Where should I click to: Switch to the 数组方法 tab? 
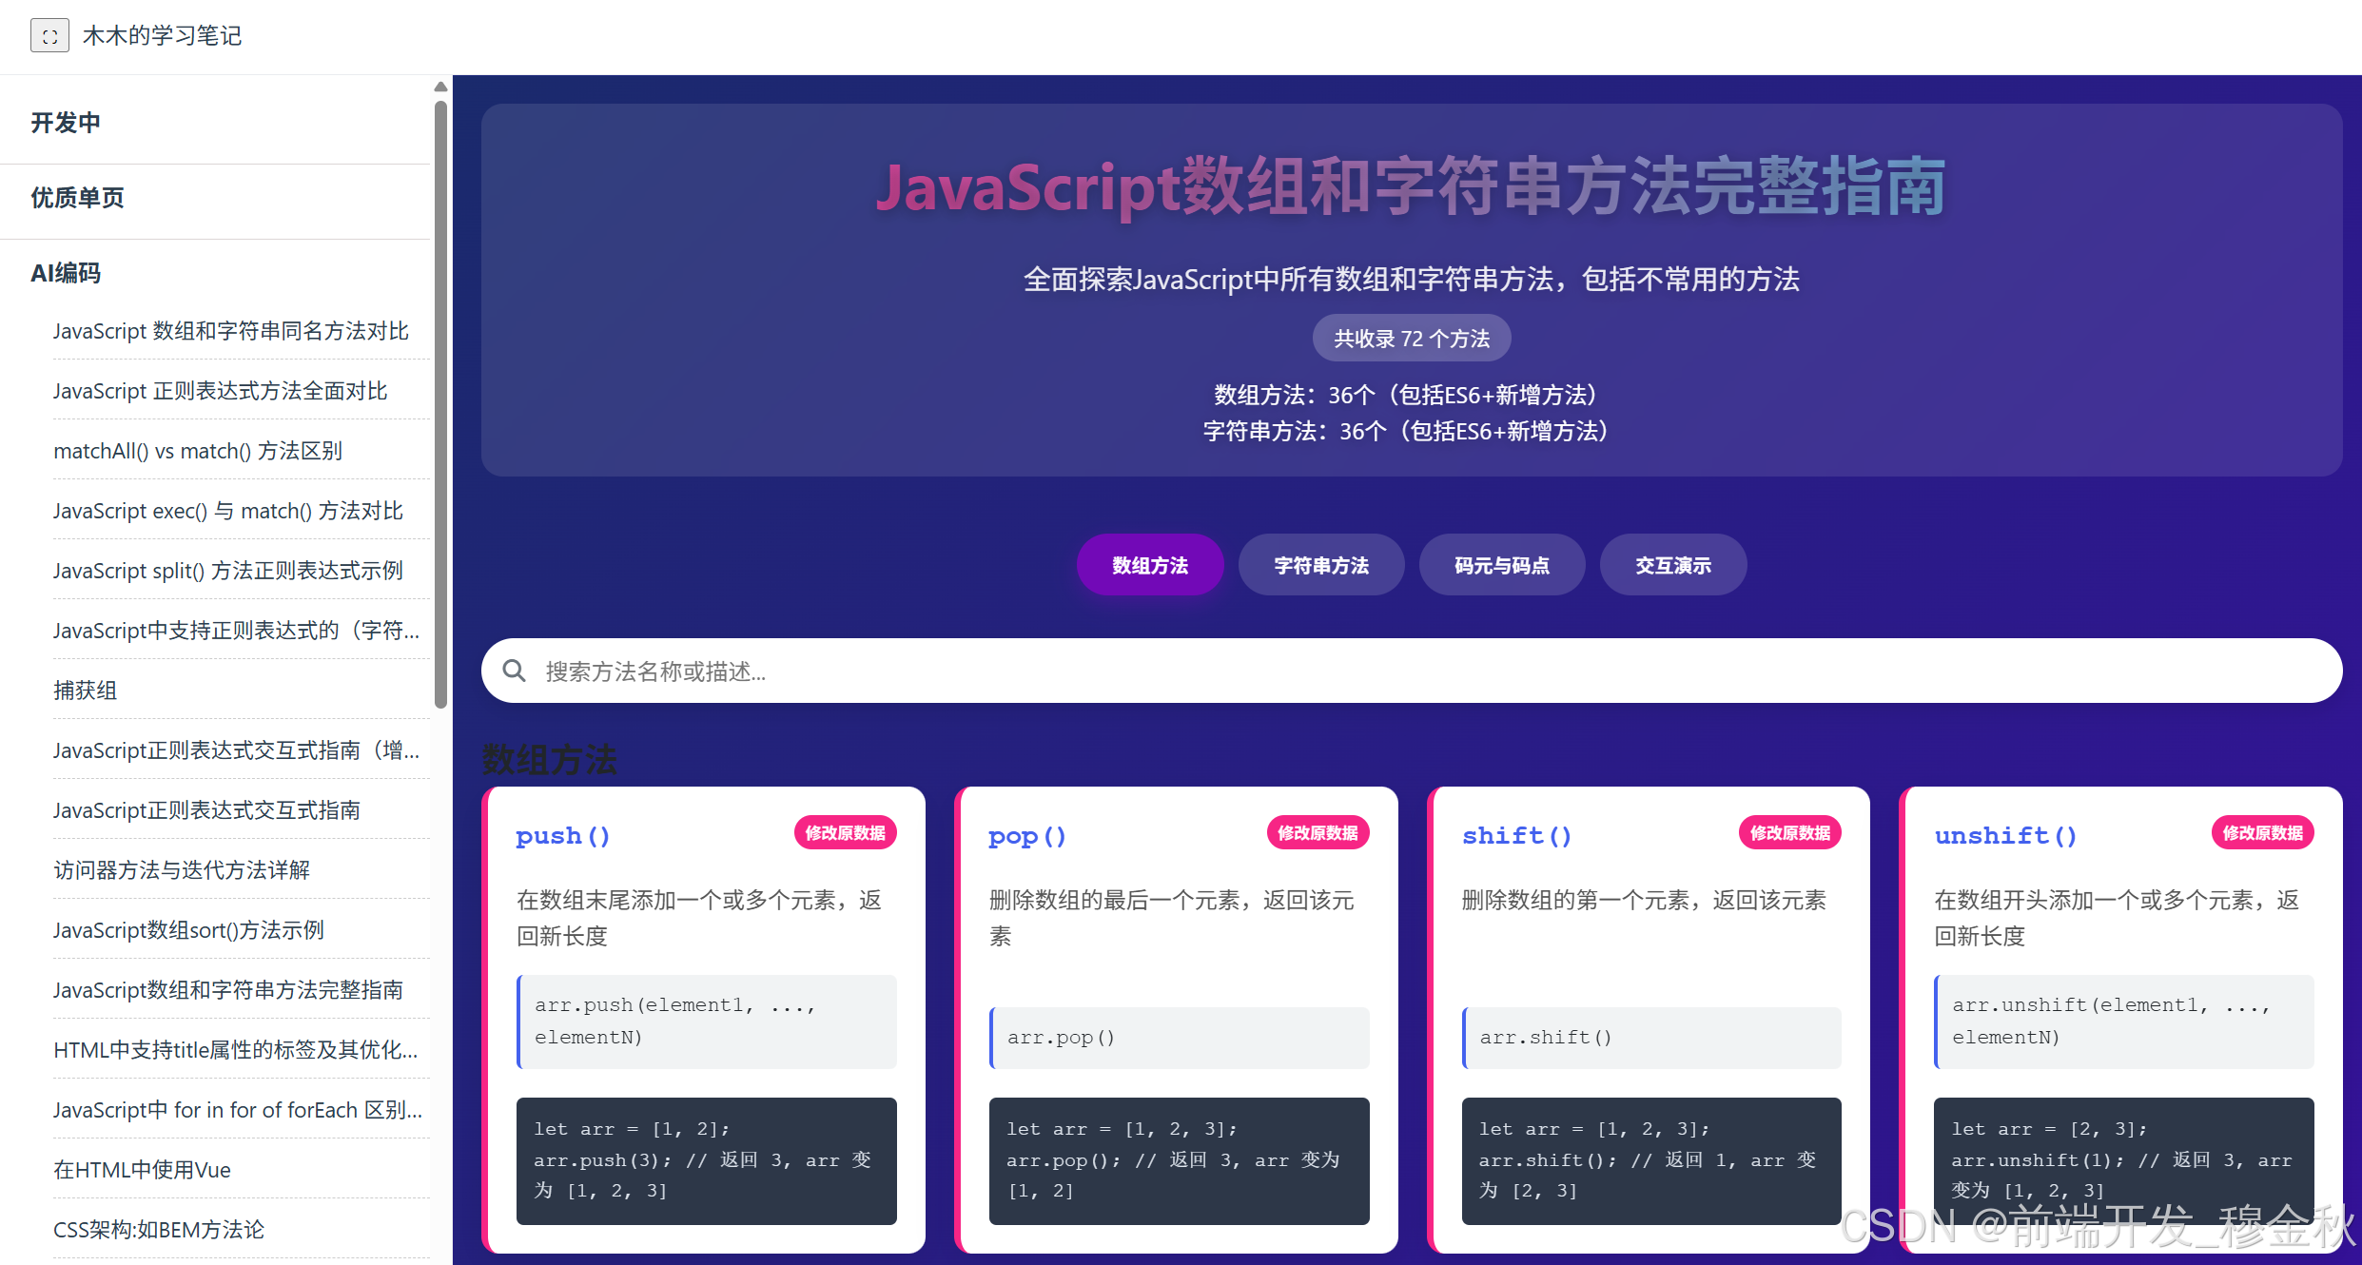tap(1149, 566)
